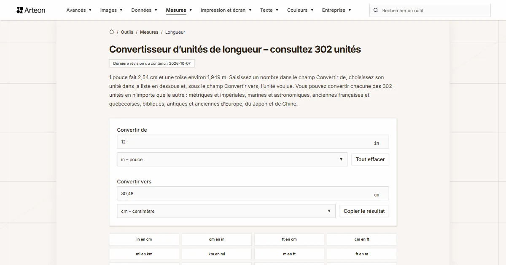Click the Tout effacer button
Screen dimensions: 506x265
pyautogui.click(x=370, y=159)
